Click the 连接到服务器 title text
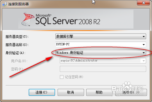The height and width of the screenshot is (102, 152). pyautogui.click(x=19, y=4)
